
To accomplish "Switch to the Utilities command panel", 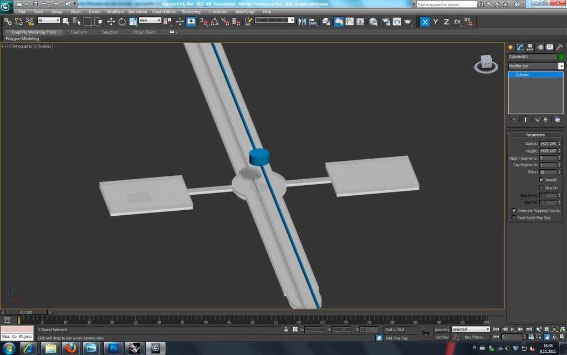I will coord(559,47).
